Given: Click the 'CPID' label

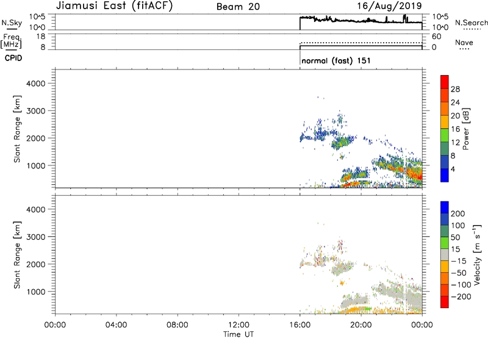Looking at the screenshot, I should [13, 58].
